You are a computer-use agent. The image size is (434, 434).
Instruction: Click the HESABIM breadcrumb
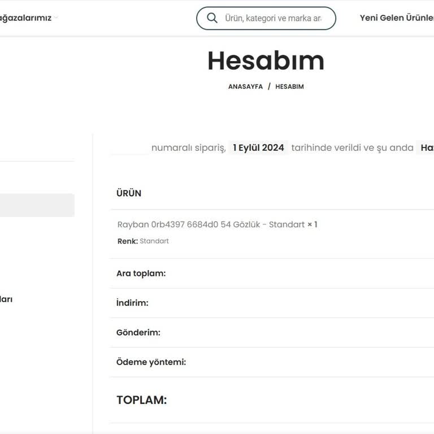[x=289, y=86]
